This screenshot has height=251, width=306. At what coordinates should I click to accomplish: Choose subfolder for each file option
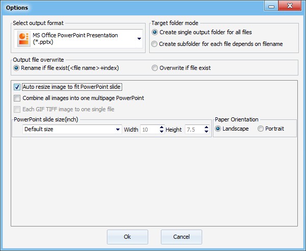[155, 44]
